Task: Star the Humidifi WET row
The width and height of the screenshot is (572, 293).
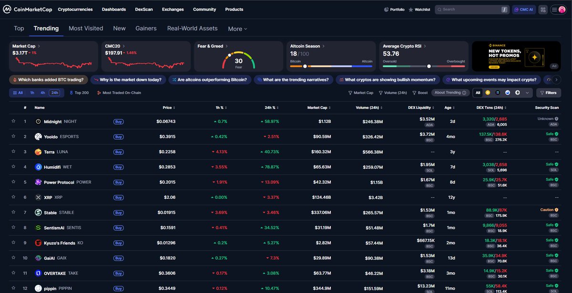Action: click(x=14, y=167)
